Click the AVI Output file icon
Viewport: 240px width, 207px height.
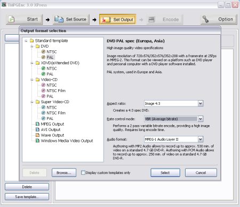[x=37, y=129]
